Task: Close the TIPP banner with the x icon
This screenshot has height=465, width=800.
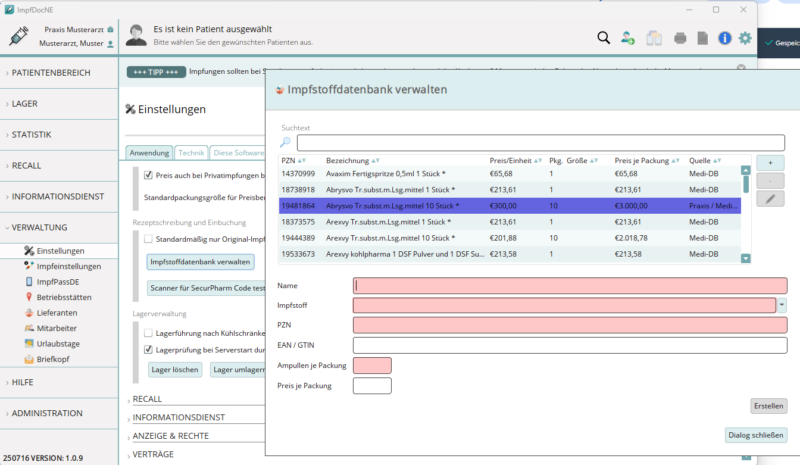Action: pos(741,68)
